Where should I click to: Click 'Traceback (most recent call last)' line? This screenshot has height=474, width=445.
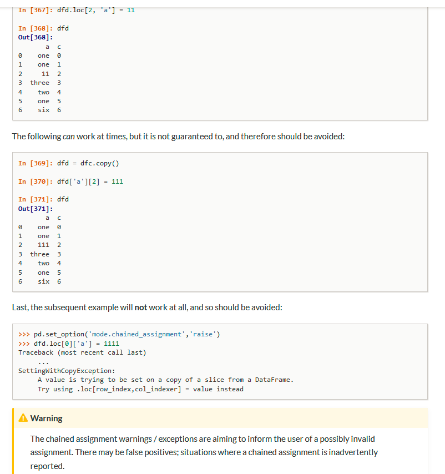click(x=82, y=353)
